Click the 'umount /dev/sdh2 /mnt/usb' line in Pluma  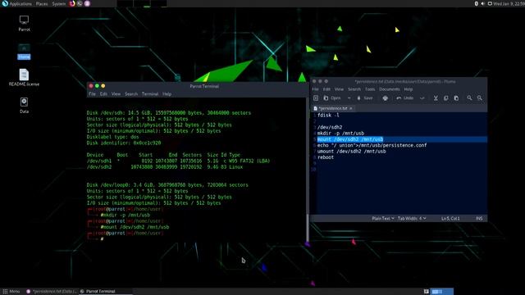click(x=352, y=151)
